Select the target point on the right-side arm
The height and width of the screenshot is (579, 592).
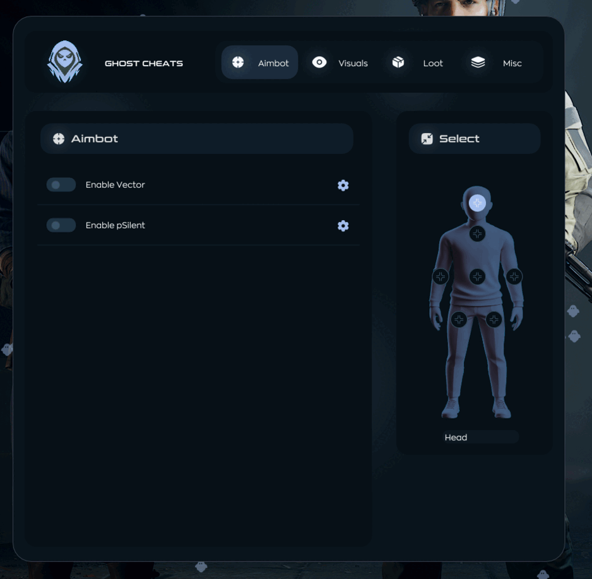(514, 276)
